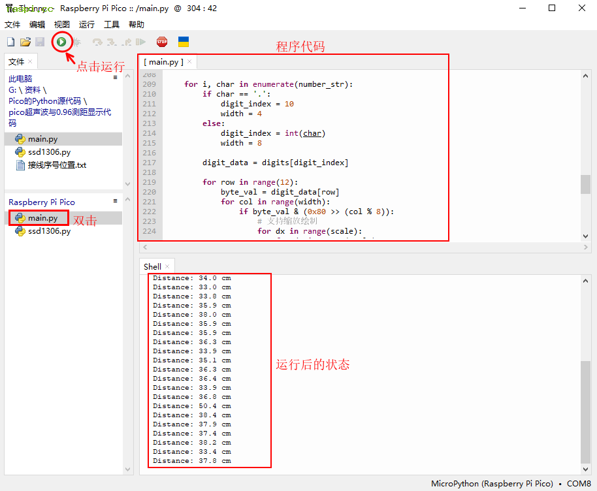Select 接线序号位置.txt in local files

[x=57, y=165]
